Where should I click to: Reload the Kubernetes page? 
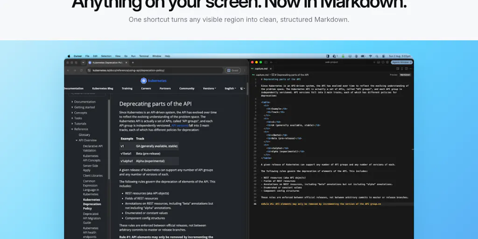point(81,70)
